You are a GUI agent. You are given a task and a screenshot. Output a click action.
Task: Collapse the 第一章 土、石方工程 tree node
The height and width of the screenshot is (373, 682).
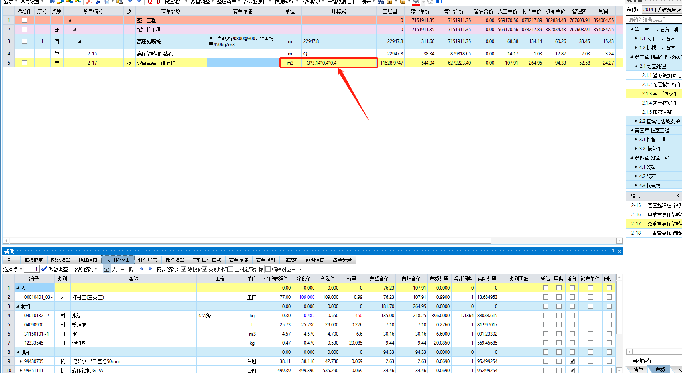(631, 29)
